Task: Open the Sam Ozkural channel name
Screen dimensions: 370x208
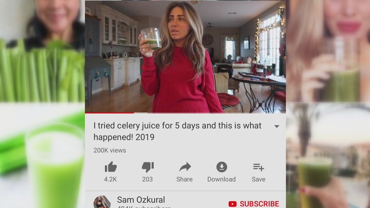Action: (141, 200)
